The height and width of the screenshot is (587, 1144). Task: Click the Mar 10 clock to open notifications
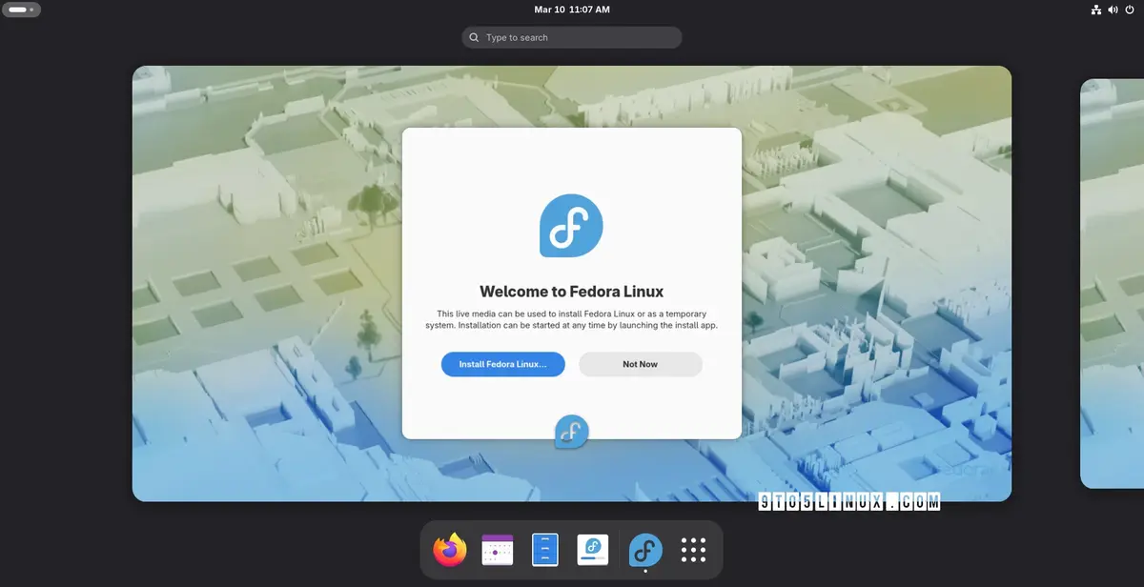[x=571, y=10]
